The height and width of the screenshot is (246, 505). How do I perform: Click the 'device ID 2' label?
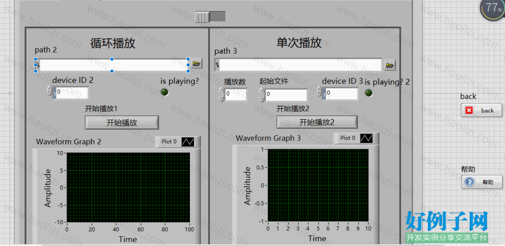click(x=73, y=80)
